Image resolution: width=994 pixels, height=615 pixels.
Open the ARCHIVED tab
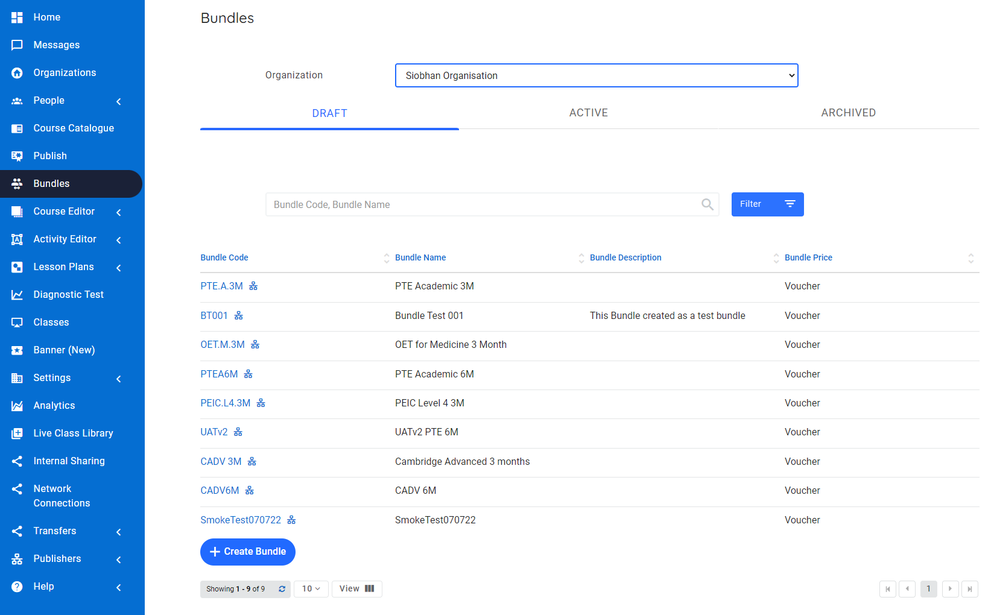coord(848,113)
